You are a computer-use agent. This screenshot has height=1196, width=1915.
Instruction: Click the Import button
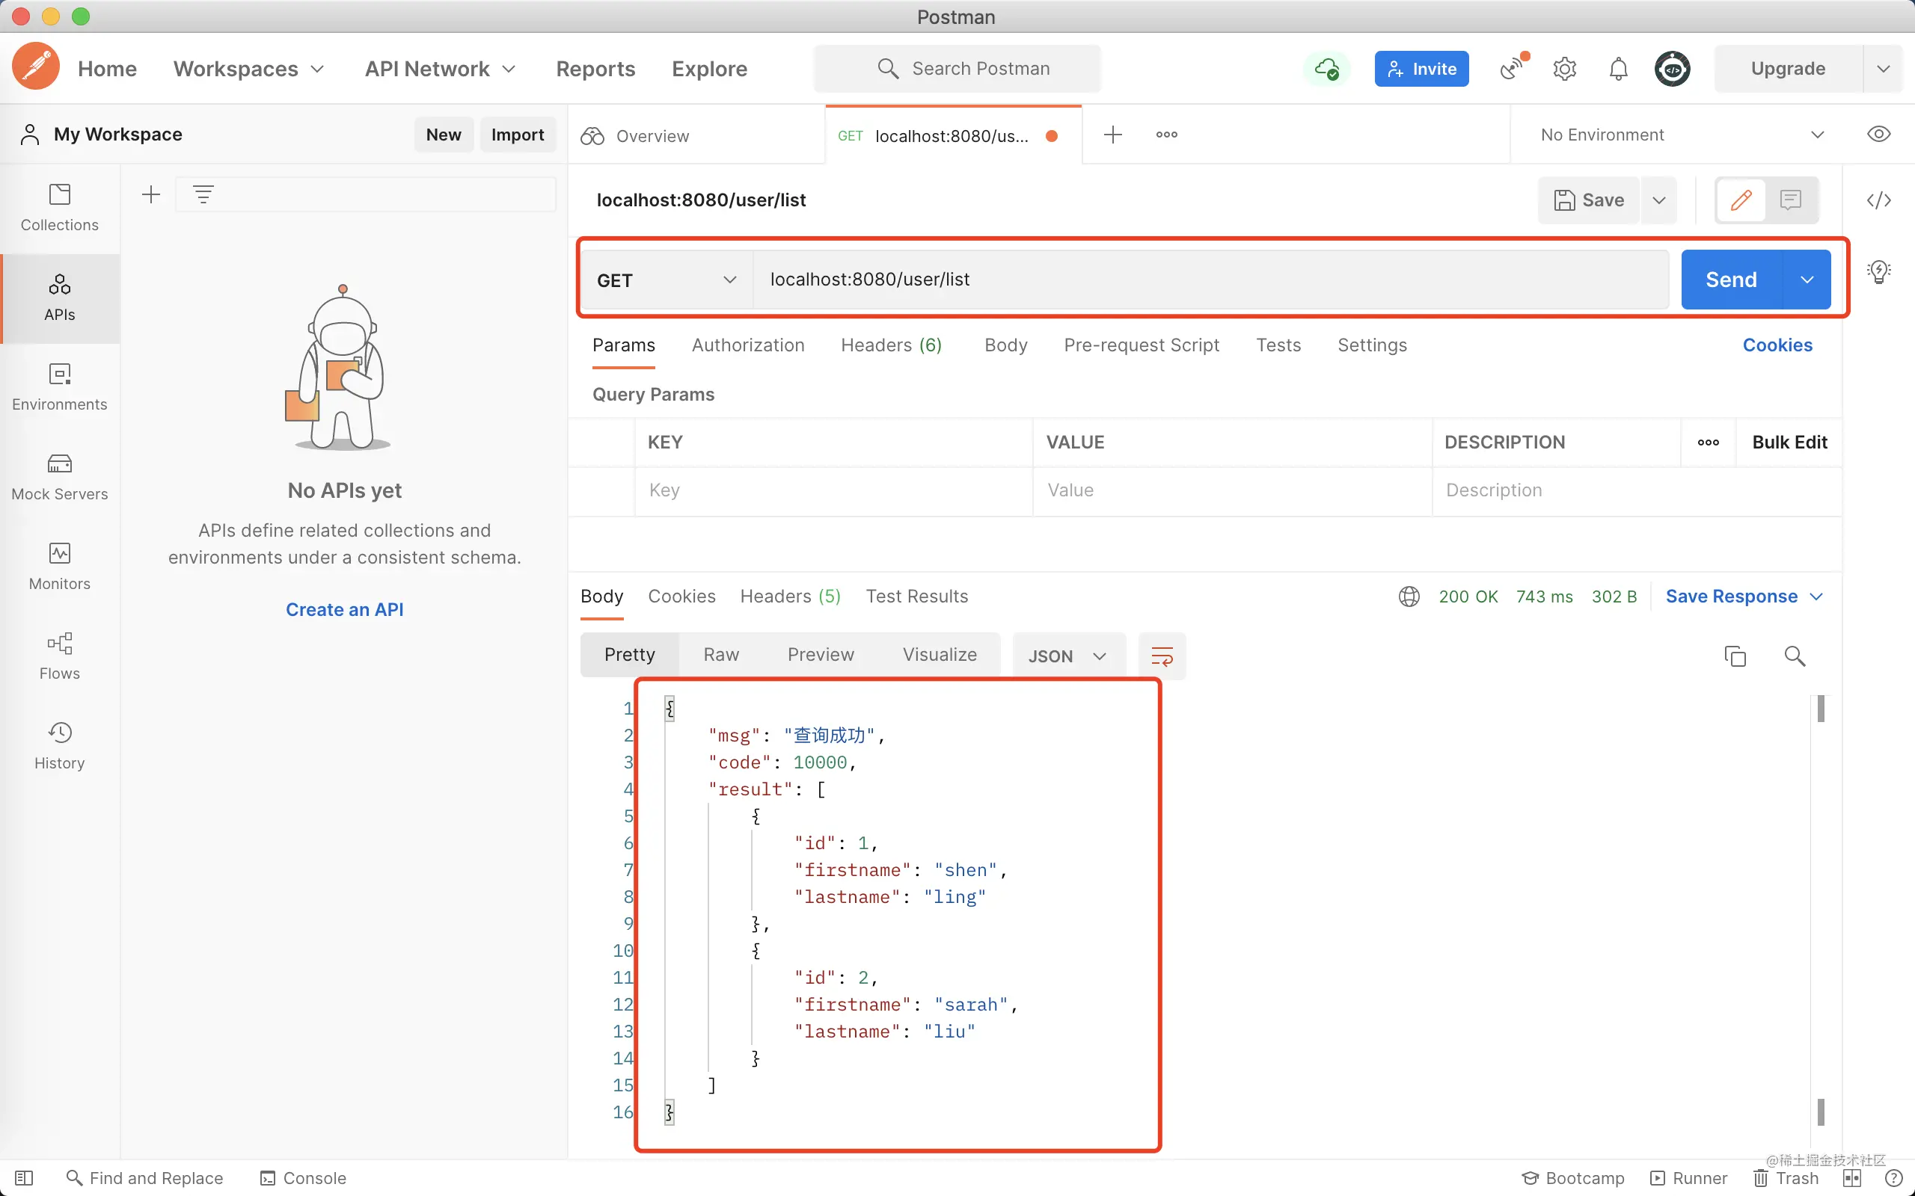pos(518,135)
